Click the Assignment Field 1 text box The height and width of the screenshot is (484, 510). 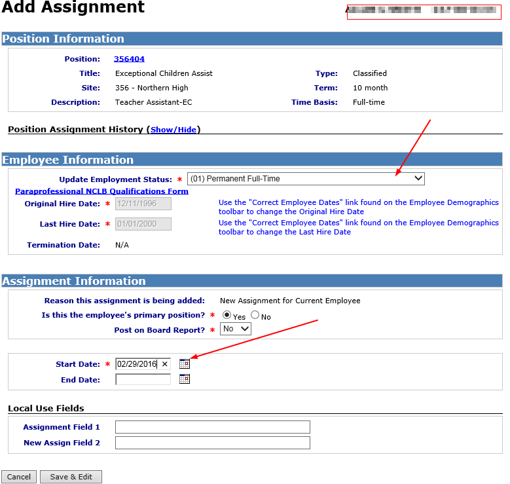tap(212, 427)
